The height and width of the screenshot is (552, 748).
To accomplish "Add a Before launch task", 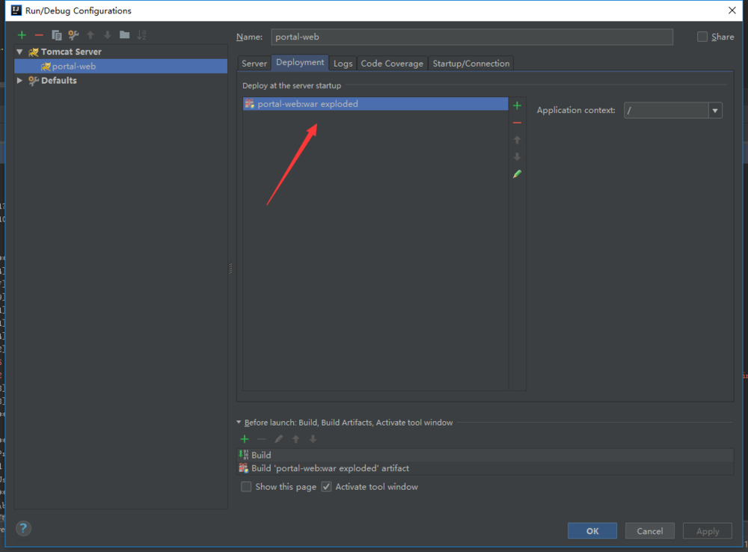I will point(245,439).
